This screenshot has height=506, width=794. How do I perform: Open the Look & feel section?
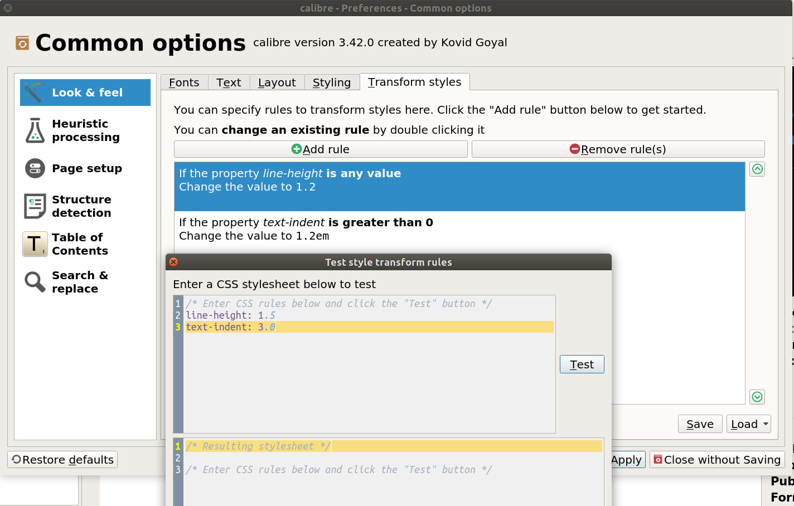[x=85, y=93]
